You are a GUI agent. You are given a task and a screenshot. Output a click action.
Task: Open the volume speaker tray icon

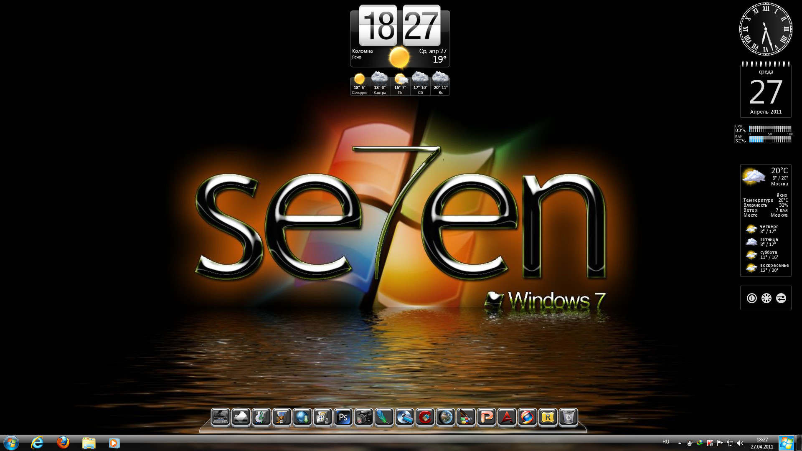pos(740,443)
